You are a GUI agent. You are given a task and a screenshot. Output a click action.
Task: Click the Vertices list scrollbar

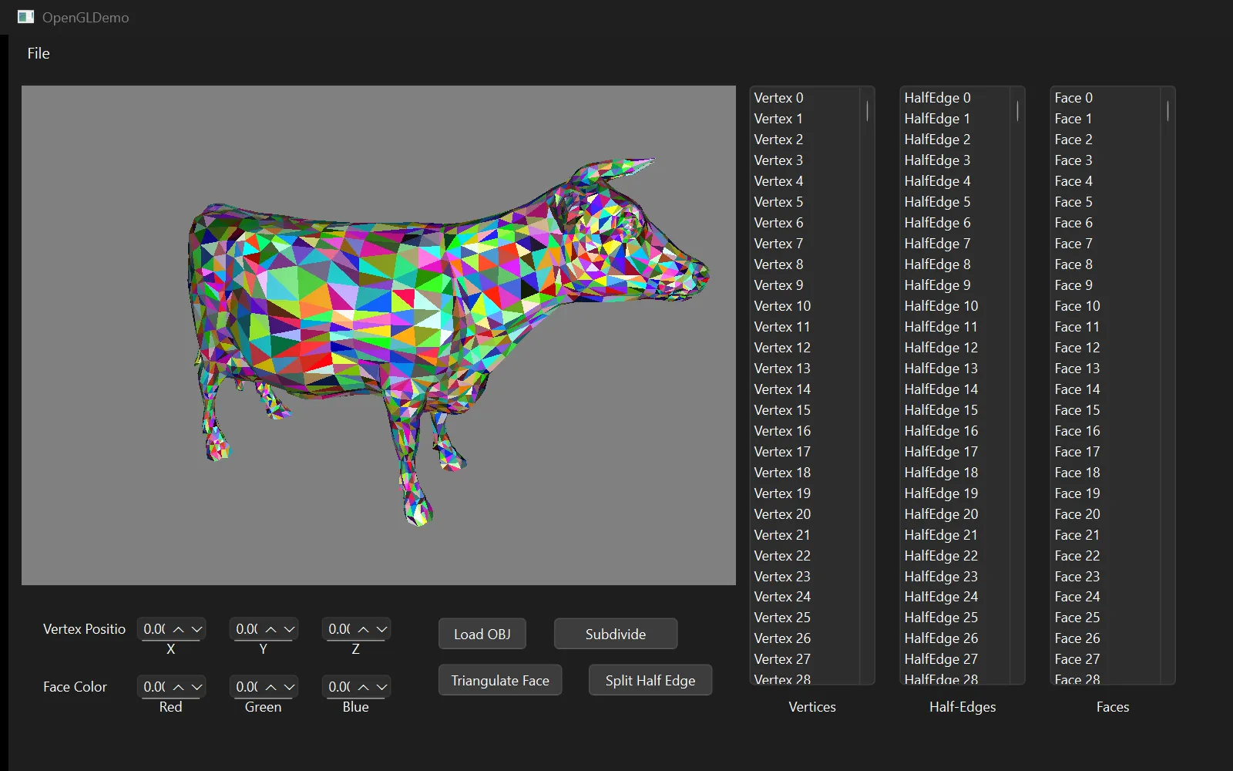[867, 111]
